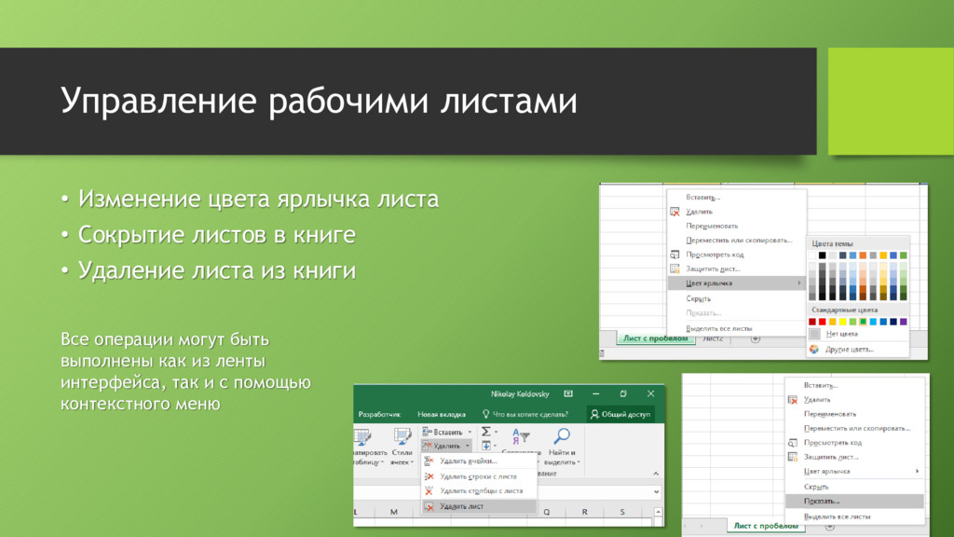Click the Лист с пробелом tab in the upper screenshot
Image resolution: width=954 pixels, height=537 pixels.
(x=656, y=338)
